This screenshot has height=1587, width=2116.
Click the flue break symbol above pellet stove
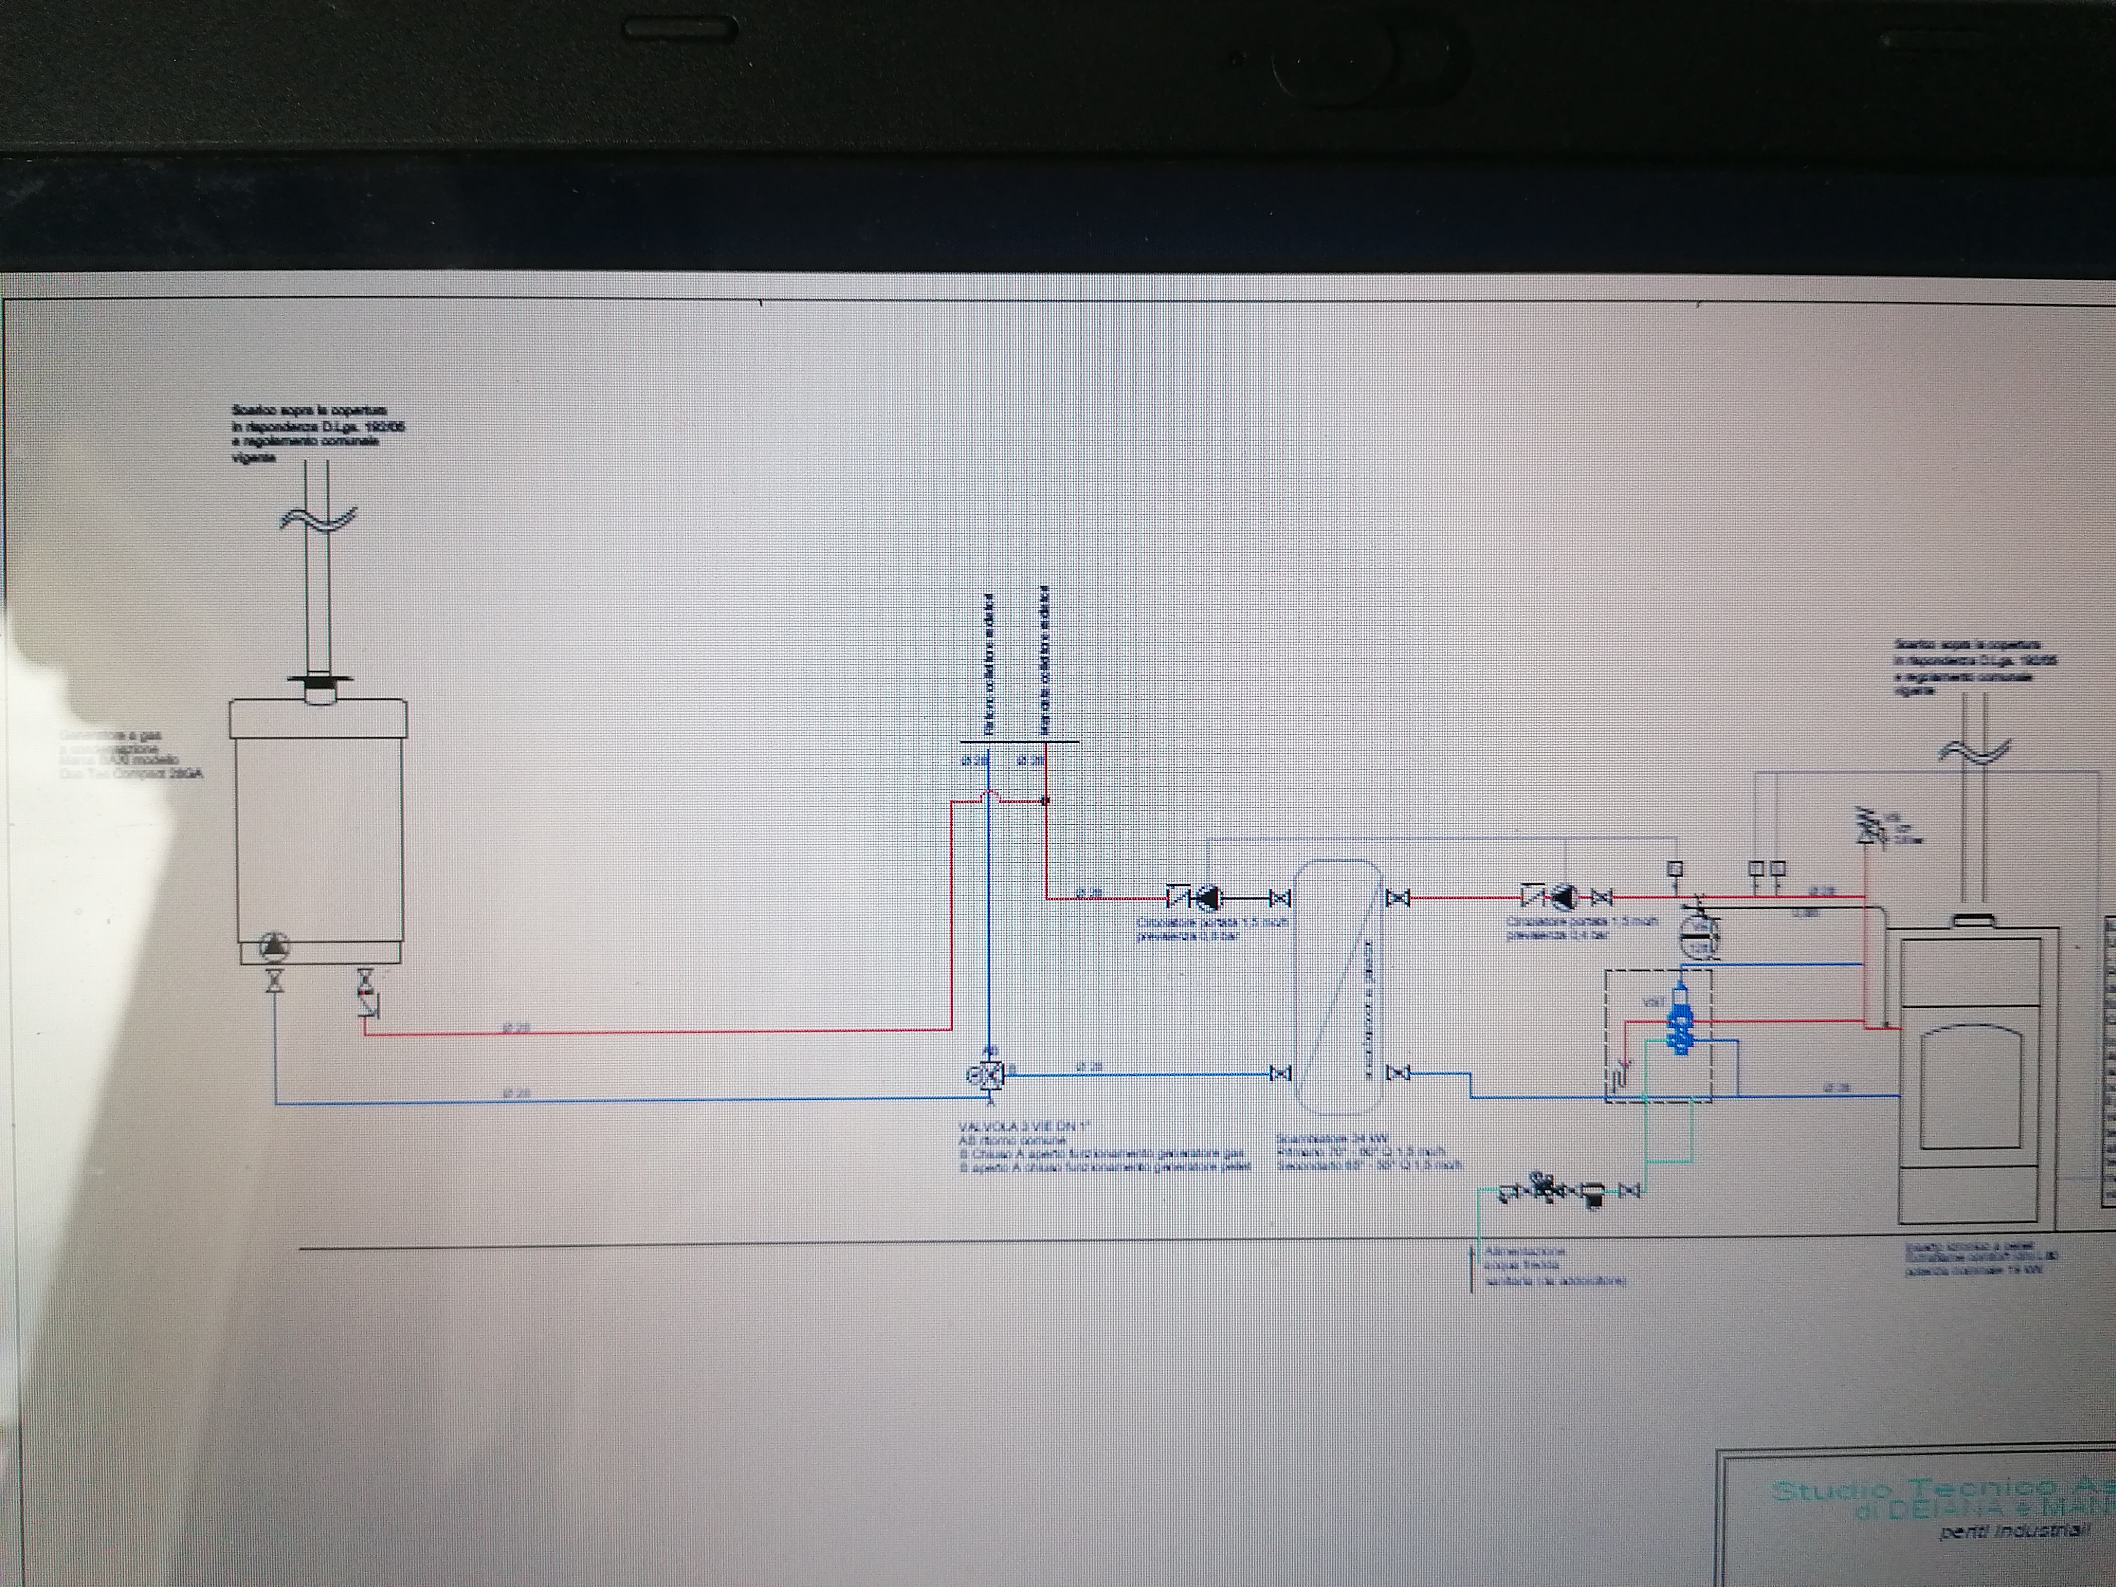[1974, 751]
